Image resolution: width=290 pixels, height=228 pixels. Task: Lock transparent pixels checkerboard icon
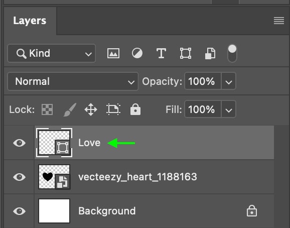pyautogui.click(x=47, y=109)
